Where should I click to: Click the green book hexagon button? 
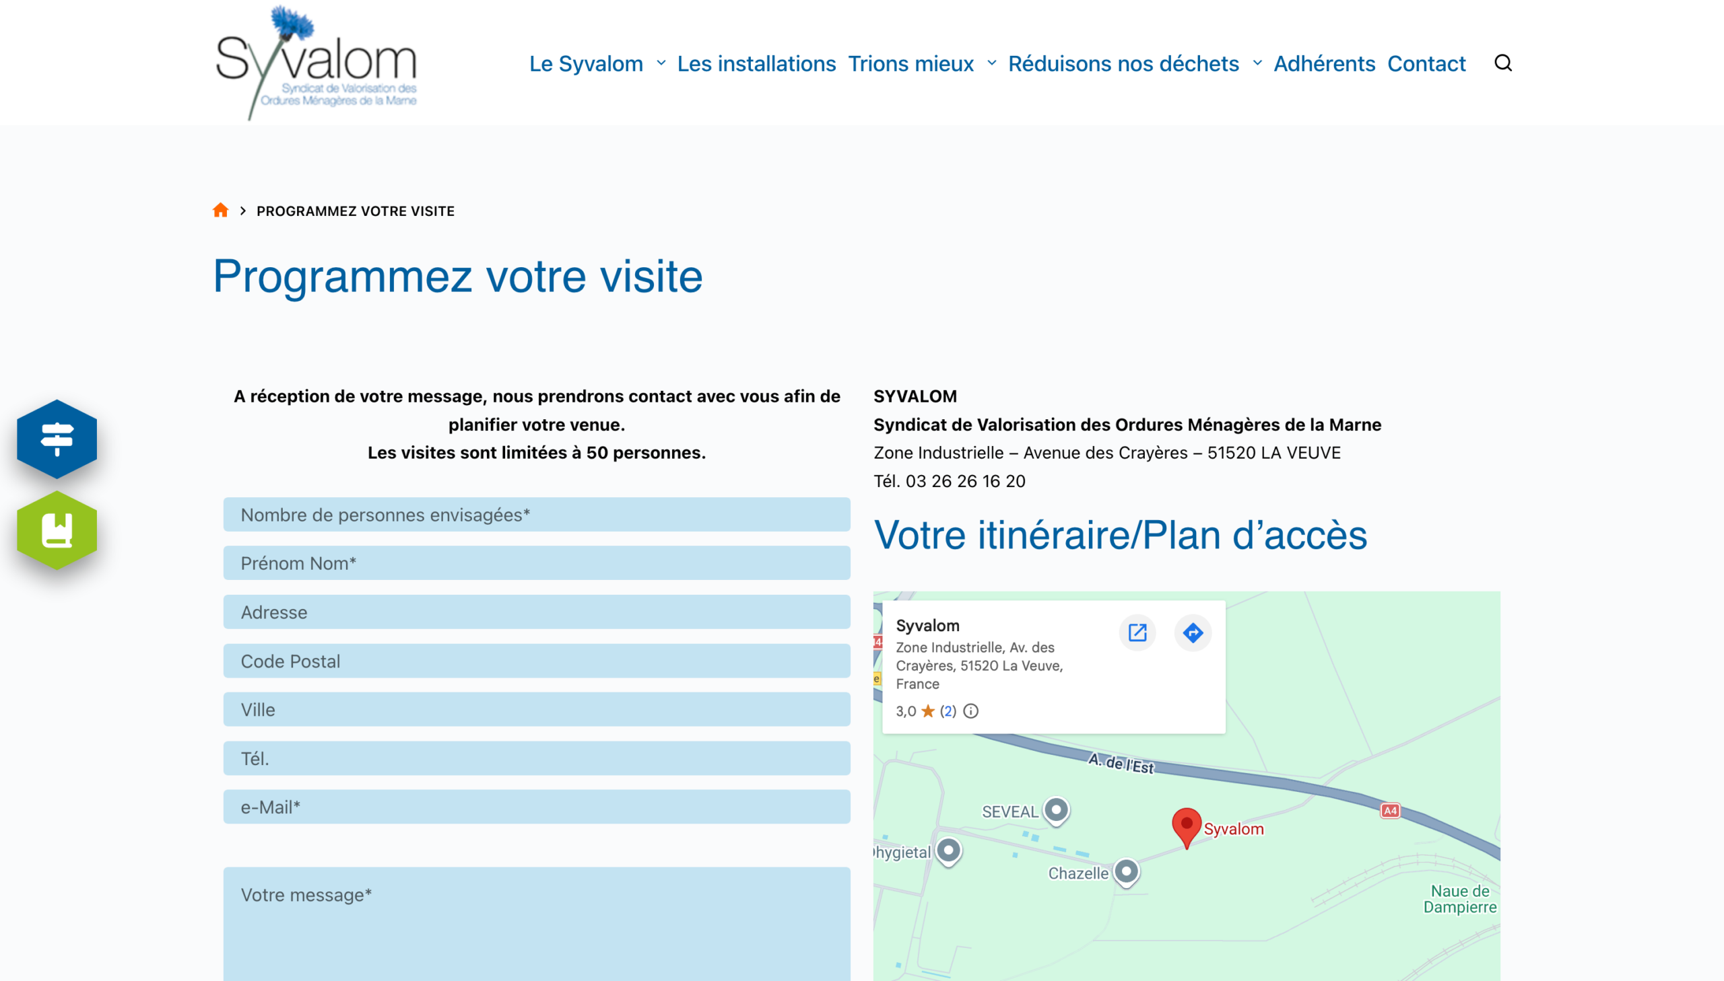coord(57,530)
